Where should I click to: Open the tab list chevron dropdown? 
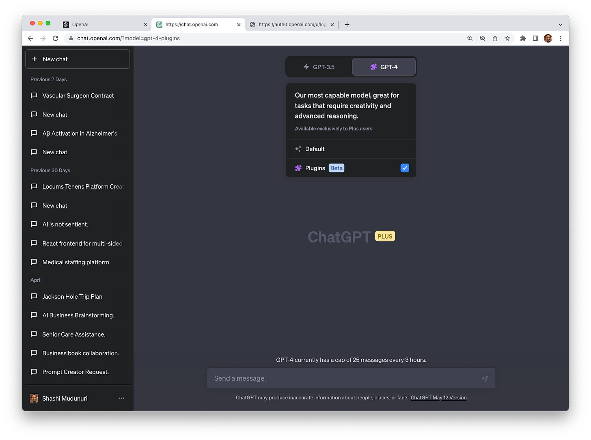coord(560,24)
